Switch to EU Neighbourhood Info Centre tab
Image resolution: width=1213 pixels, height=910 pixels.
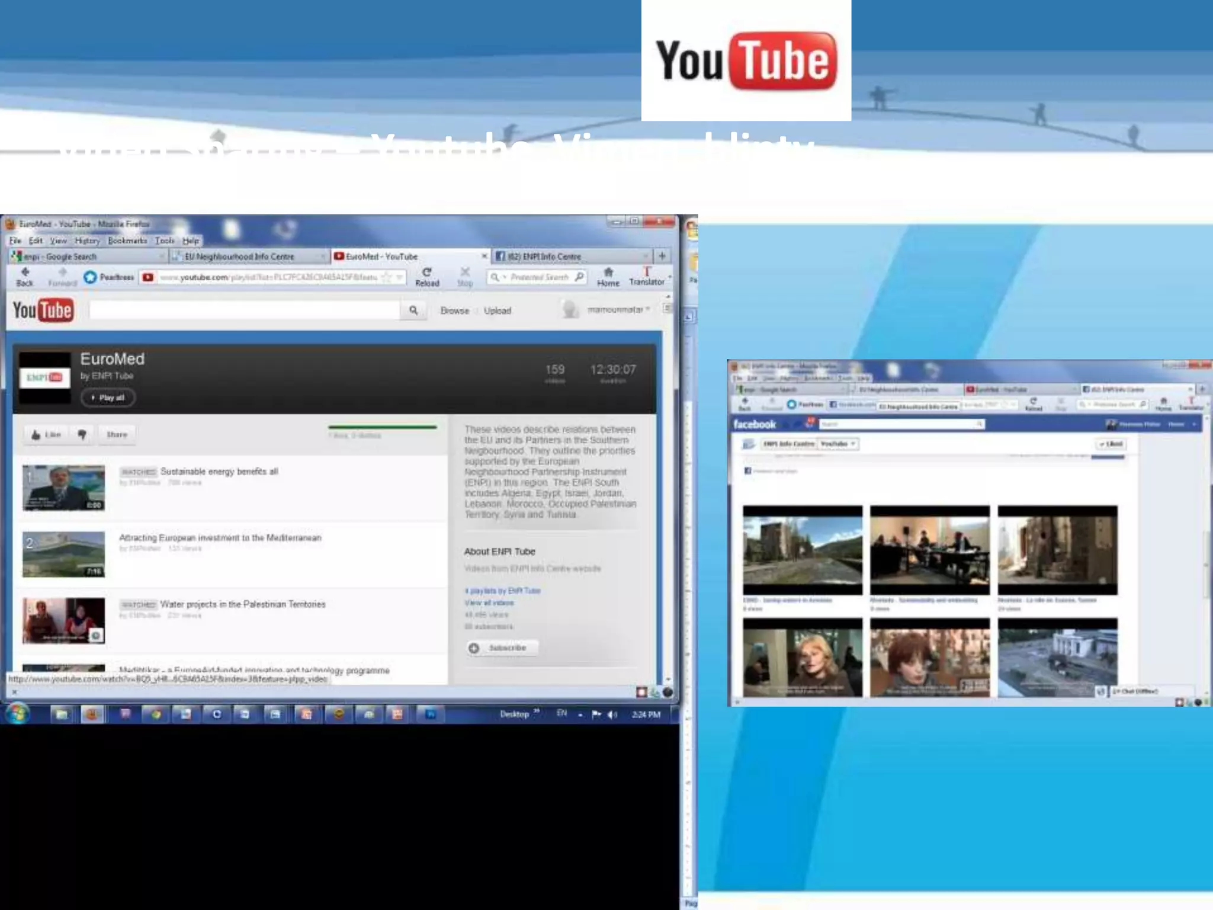pos(248,256)
